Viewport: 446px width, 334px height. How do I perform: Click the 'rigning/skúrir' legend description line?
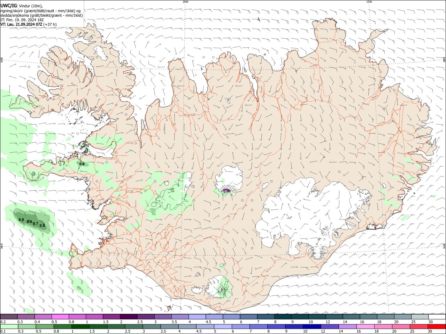click(x=40, y=11)
